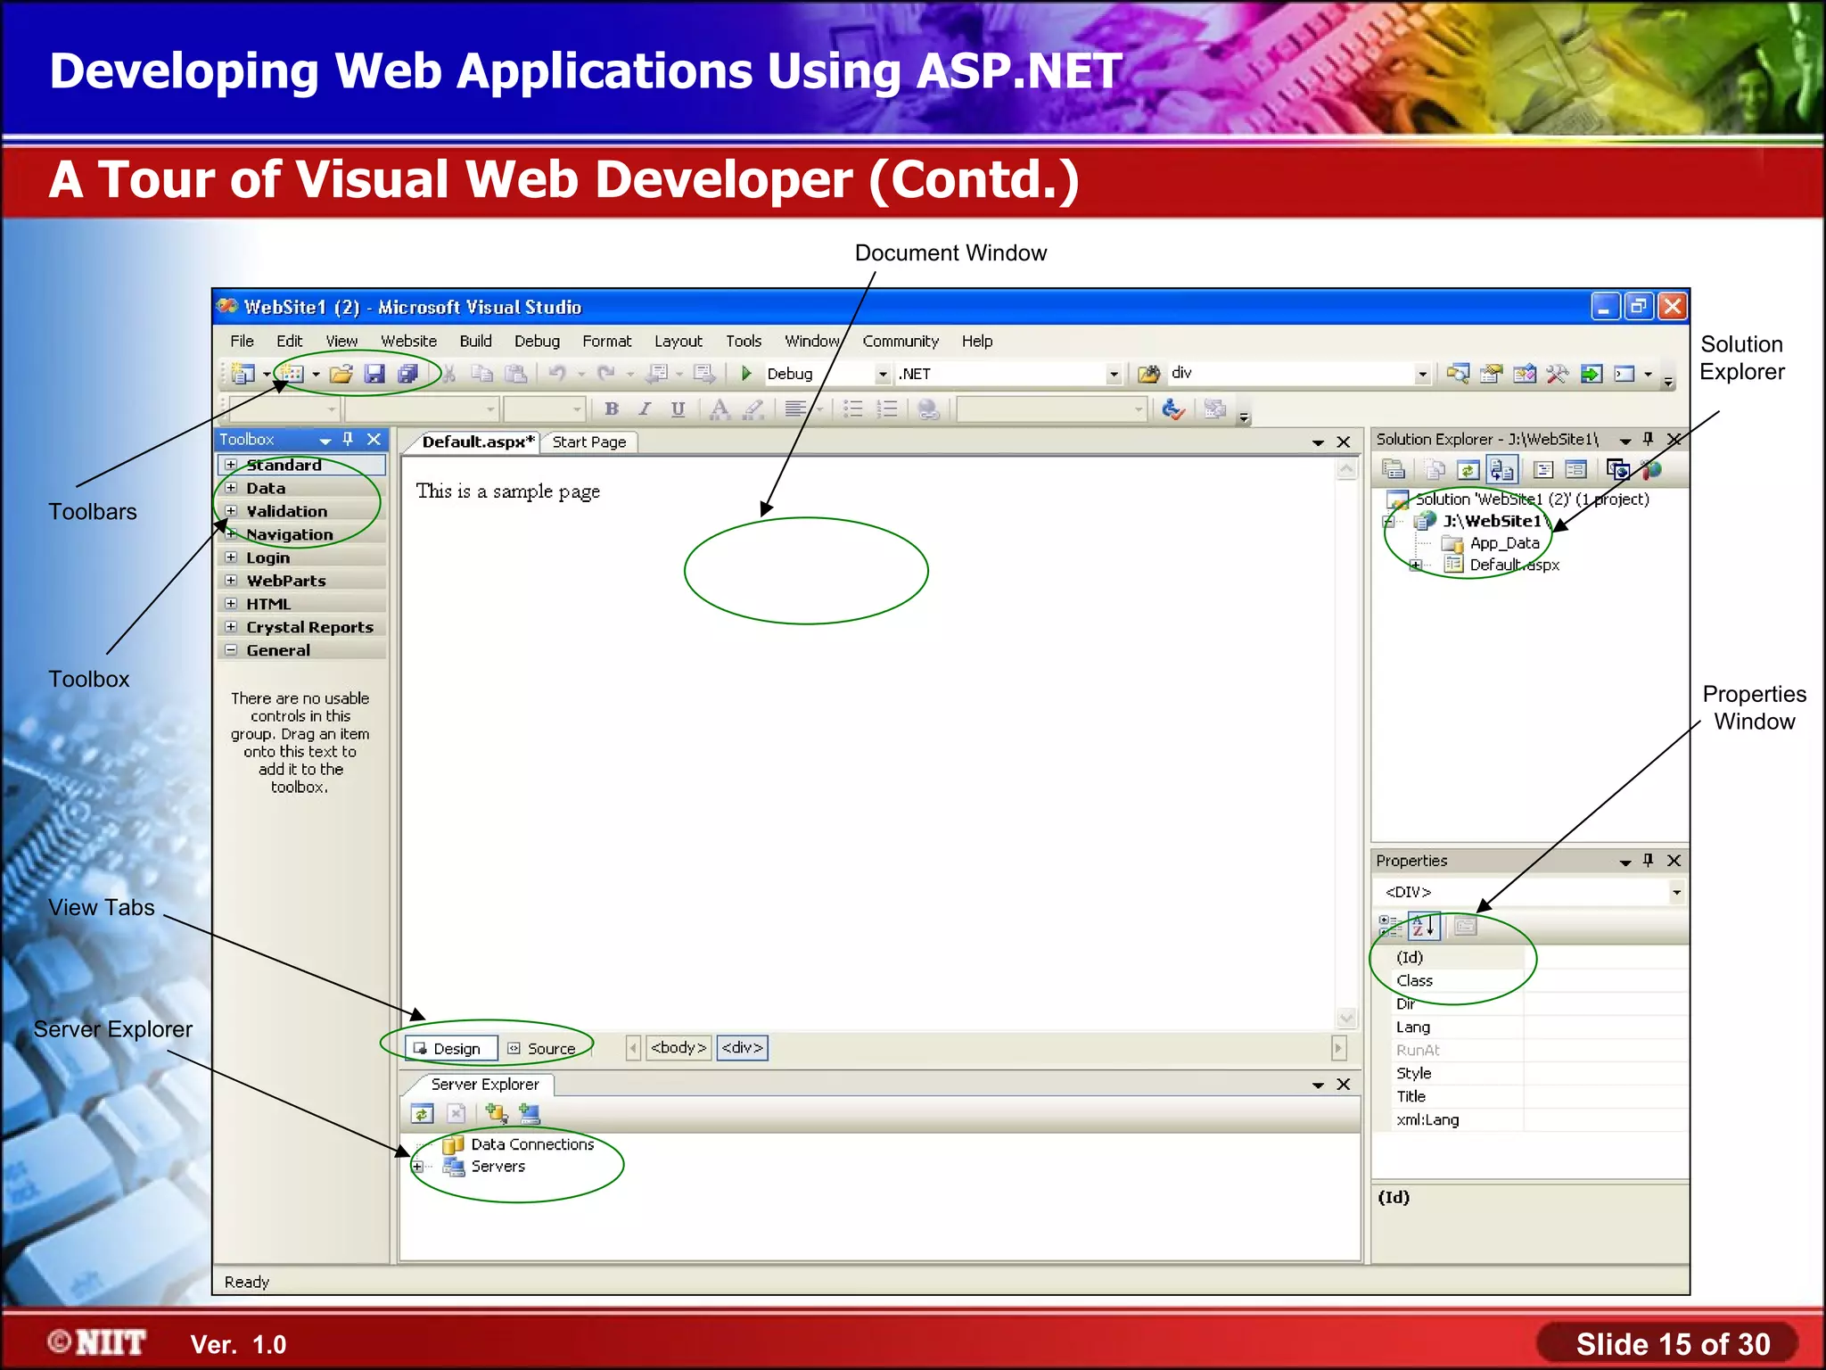This screenshot has width=1826, height=1370.
Task: Click the Undo arrow icon
Action: coord(558,374)
